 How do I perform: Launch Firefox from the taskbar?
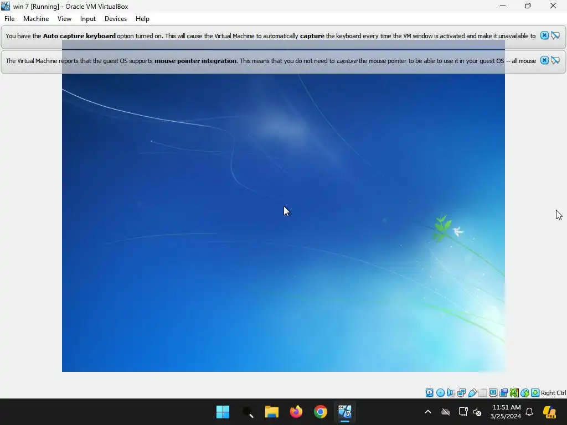click(296, 412)
